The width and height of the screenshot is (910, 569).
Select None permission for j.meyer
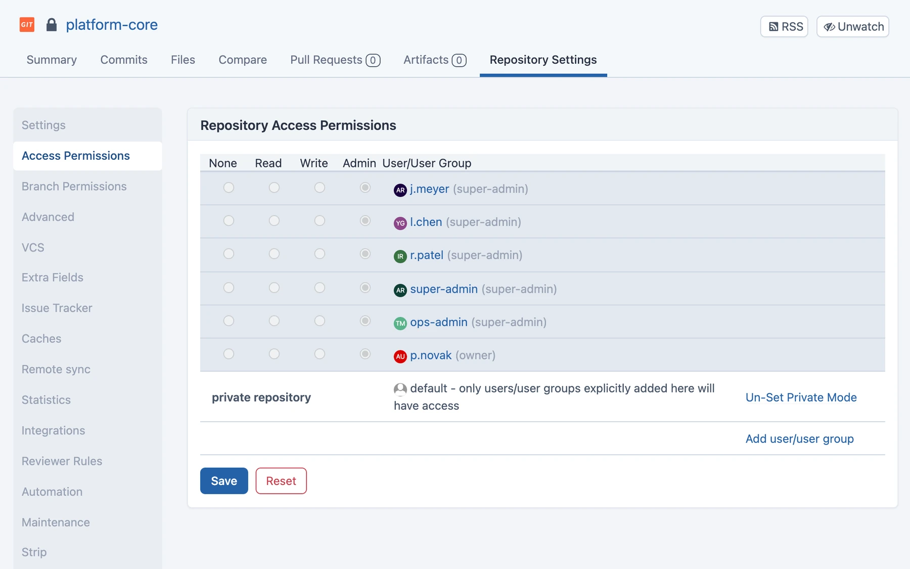click(x=229, y=188)
